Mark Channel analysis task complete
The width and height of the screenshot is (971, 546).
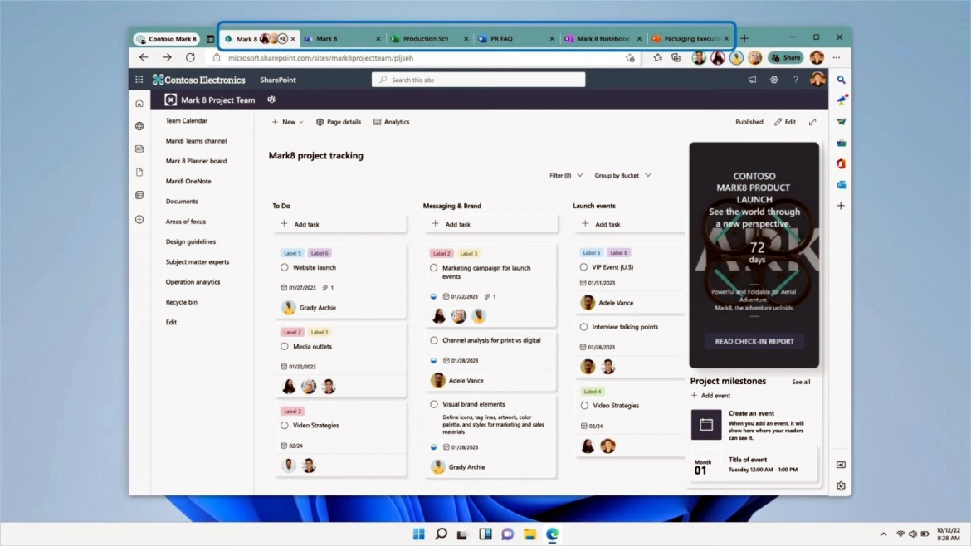pos(433,340)
